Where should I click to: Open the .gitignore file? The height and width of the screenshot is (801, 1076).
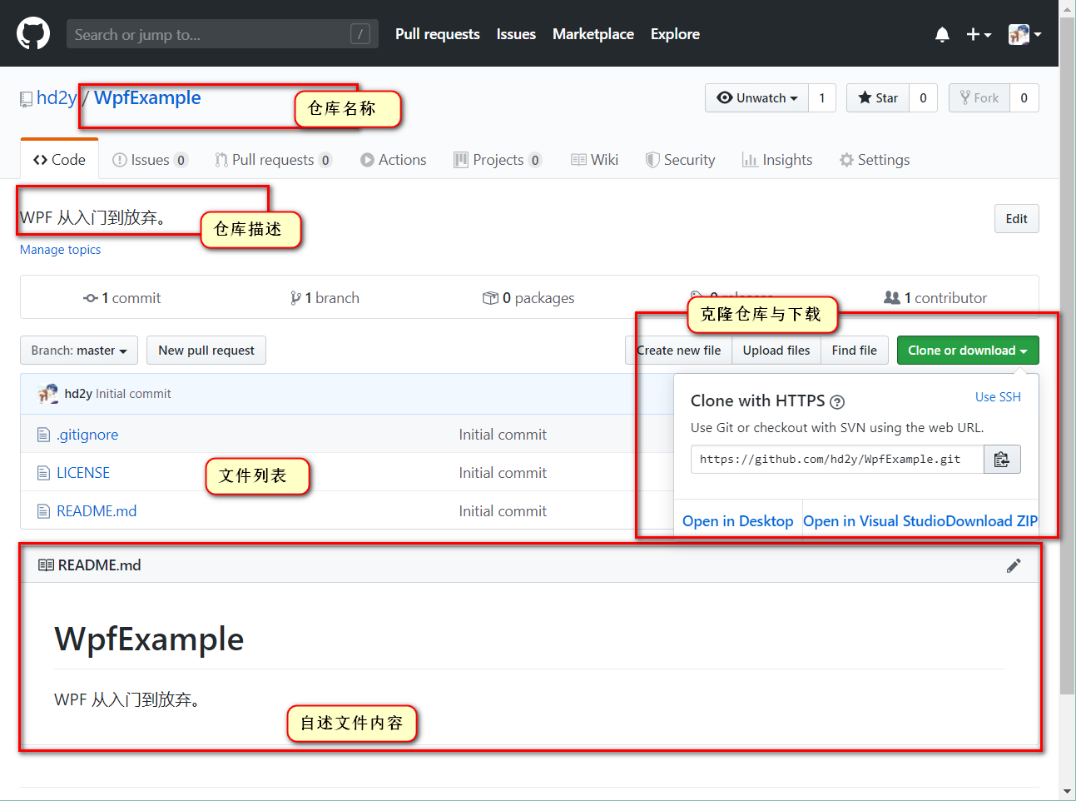coord(87,435)
